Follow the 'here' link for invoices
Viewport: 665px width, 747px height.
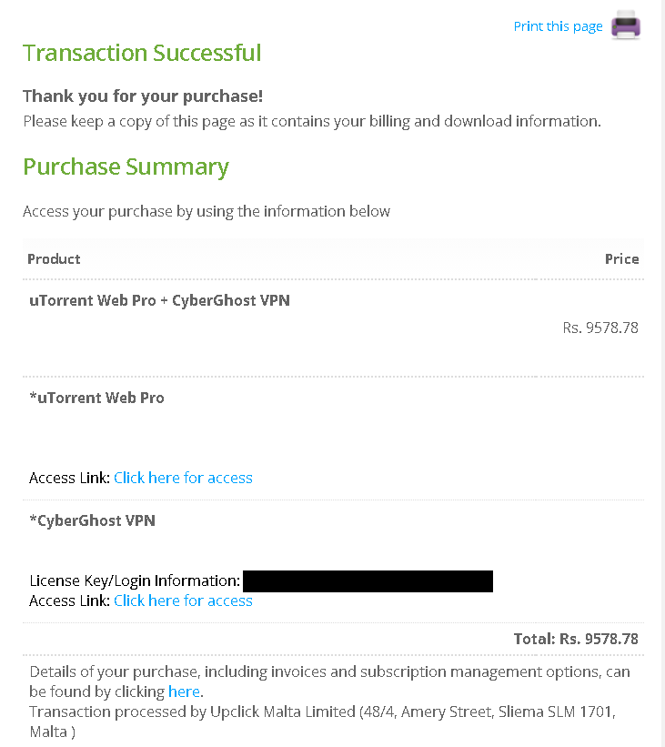(184, 691)
